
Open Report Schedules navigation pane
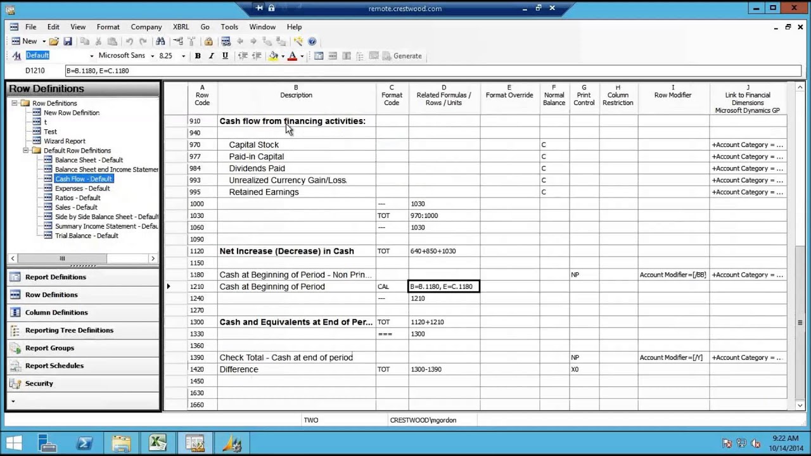[83, 365]
